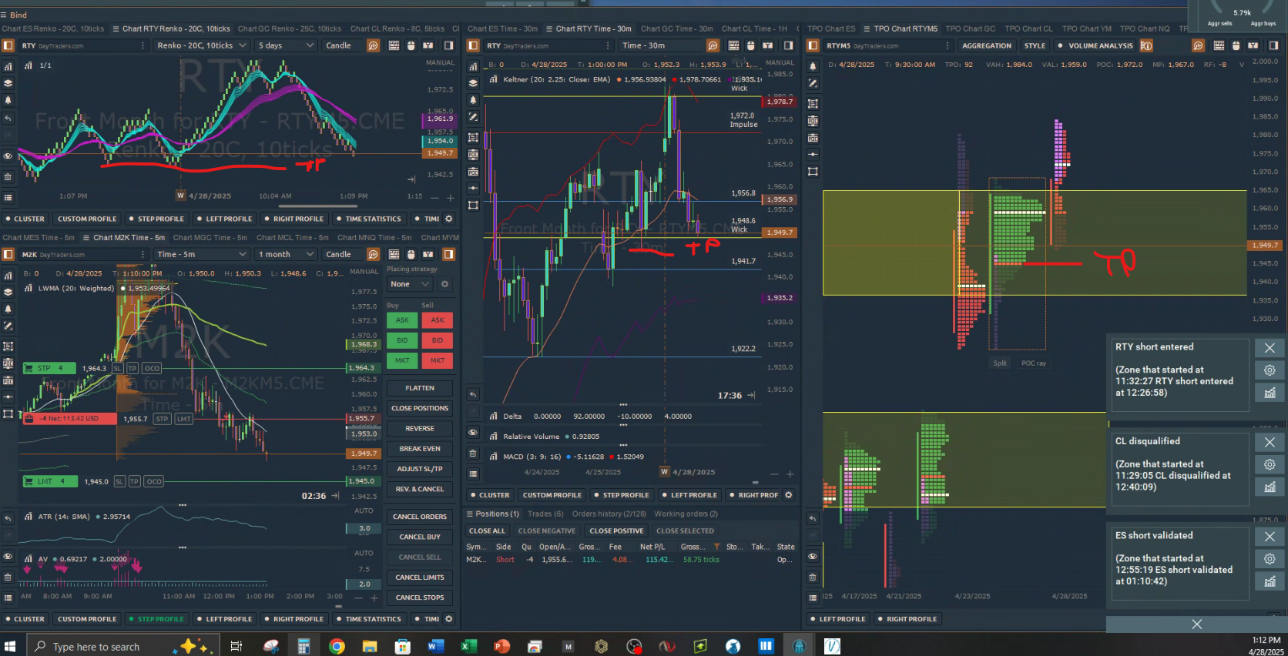
Task: Toggle TIME STATISTICS in RTY Renko chart
Action: (369, 219)
